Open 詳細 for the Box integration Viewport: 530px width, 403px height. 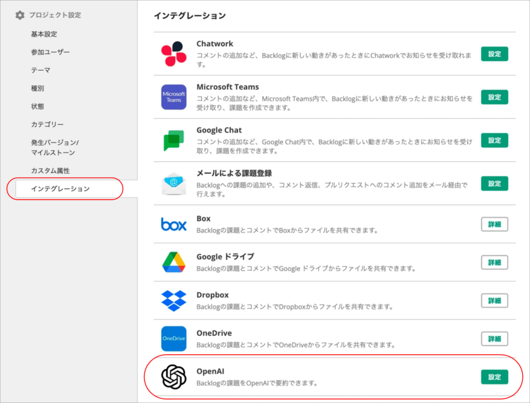494,224
